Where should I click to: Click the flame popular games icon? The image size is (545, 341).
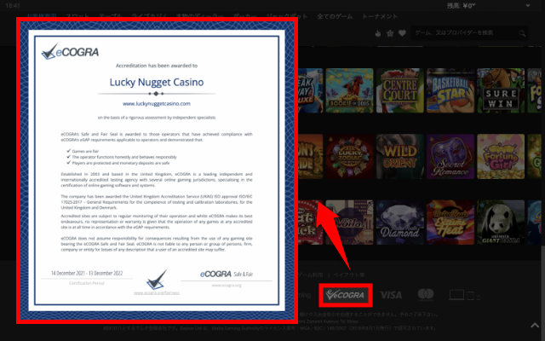coord(378,33)
